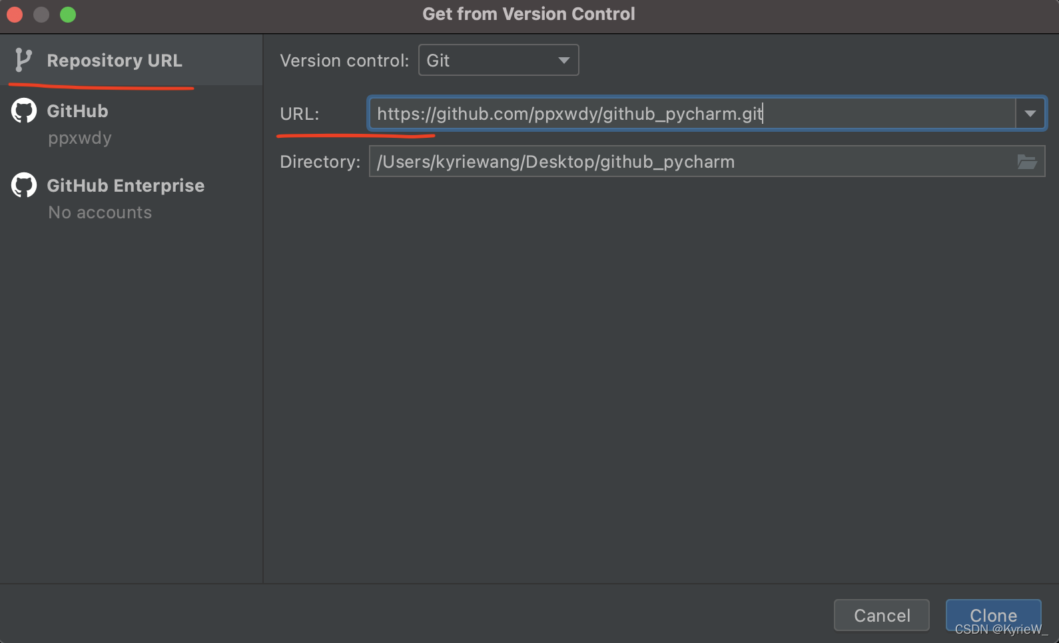The height and width of the screenshot is (643, 1059).
Task: Maximize dialog using the green window button
Action: 68,15
